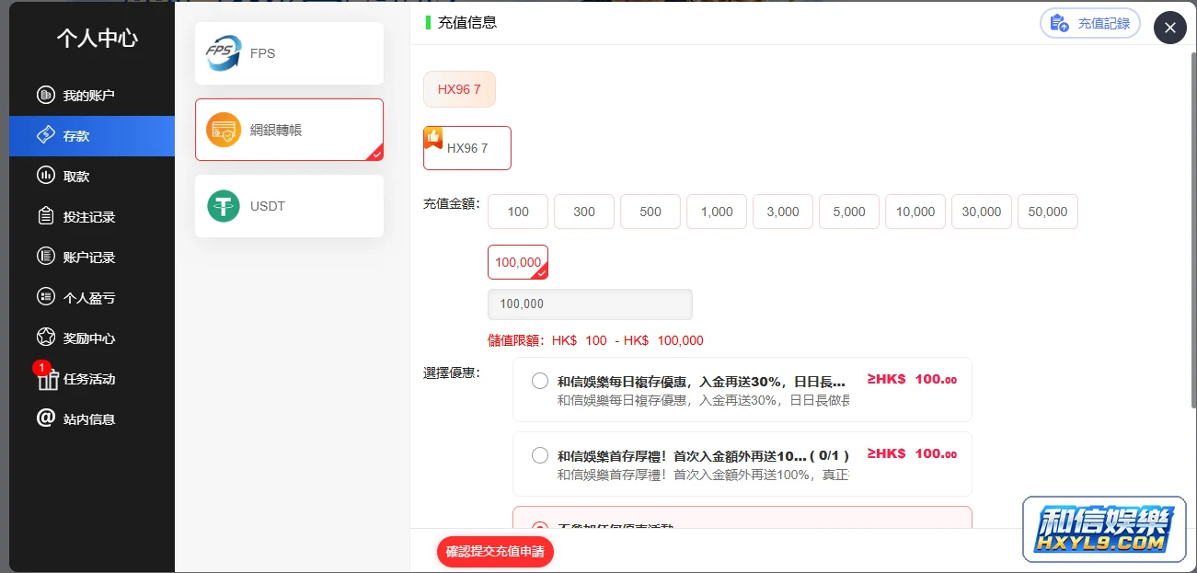This screenshot has height=573, width=1197.
Task: Click the 選擇優惠 label
Action: 452,372
